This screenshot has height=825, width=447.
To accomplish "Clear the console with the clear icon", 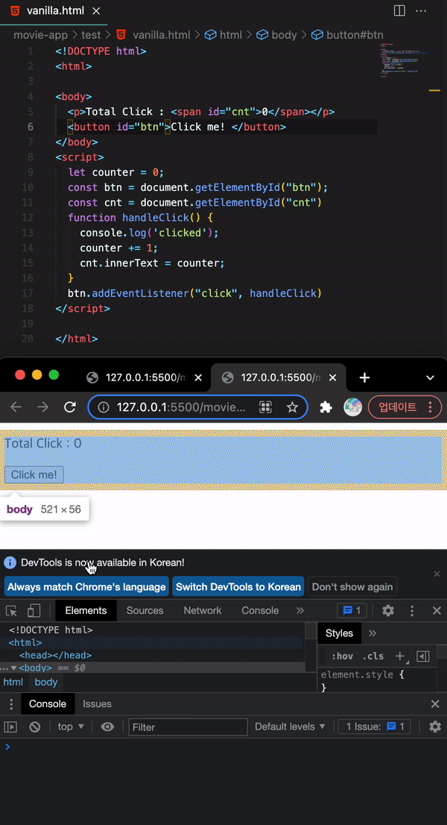I will click(x=34, y=727).
